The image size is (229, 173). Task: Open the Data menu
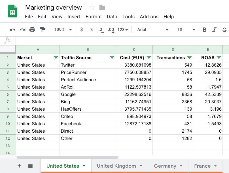point(112,17)
